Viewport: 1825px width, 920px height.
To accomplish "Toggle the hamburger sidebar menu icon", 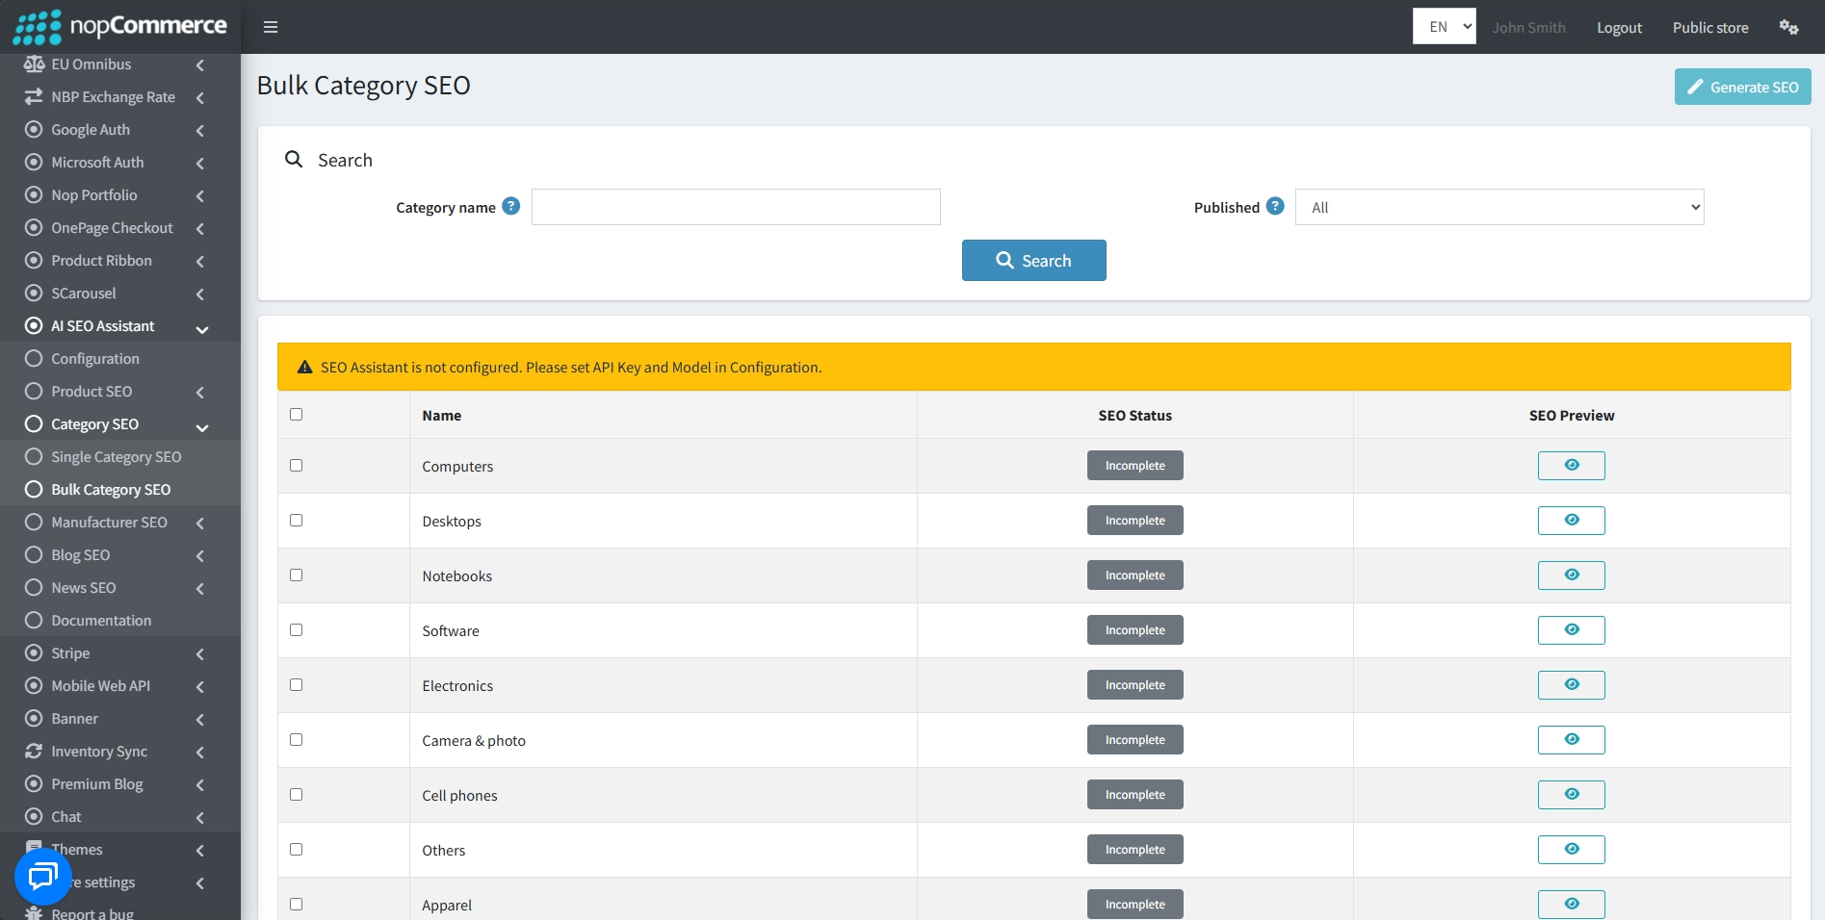I will click(271, 27).
